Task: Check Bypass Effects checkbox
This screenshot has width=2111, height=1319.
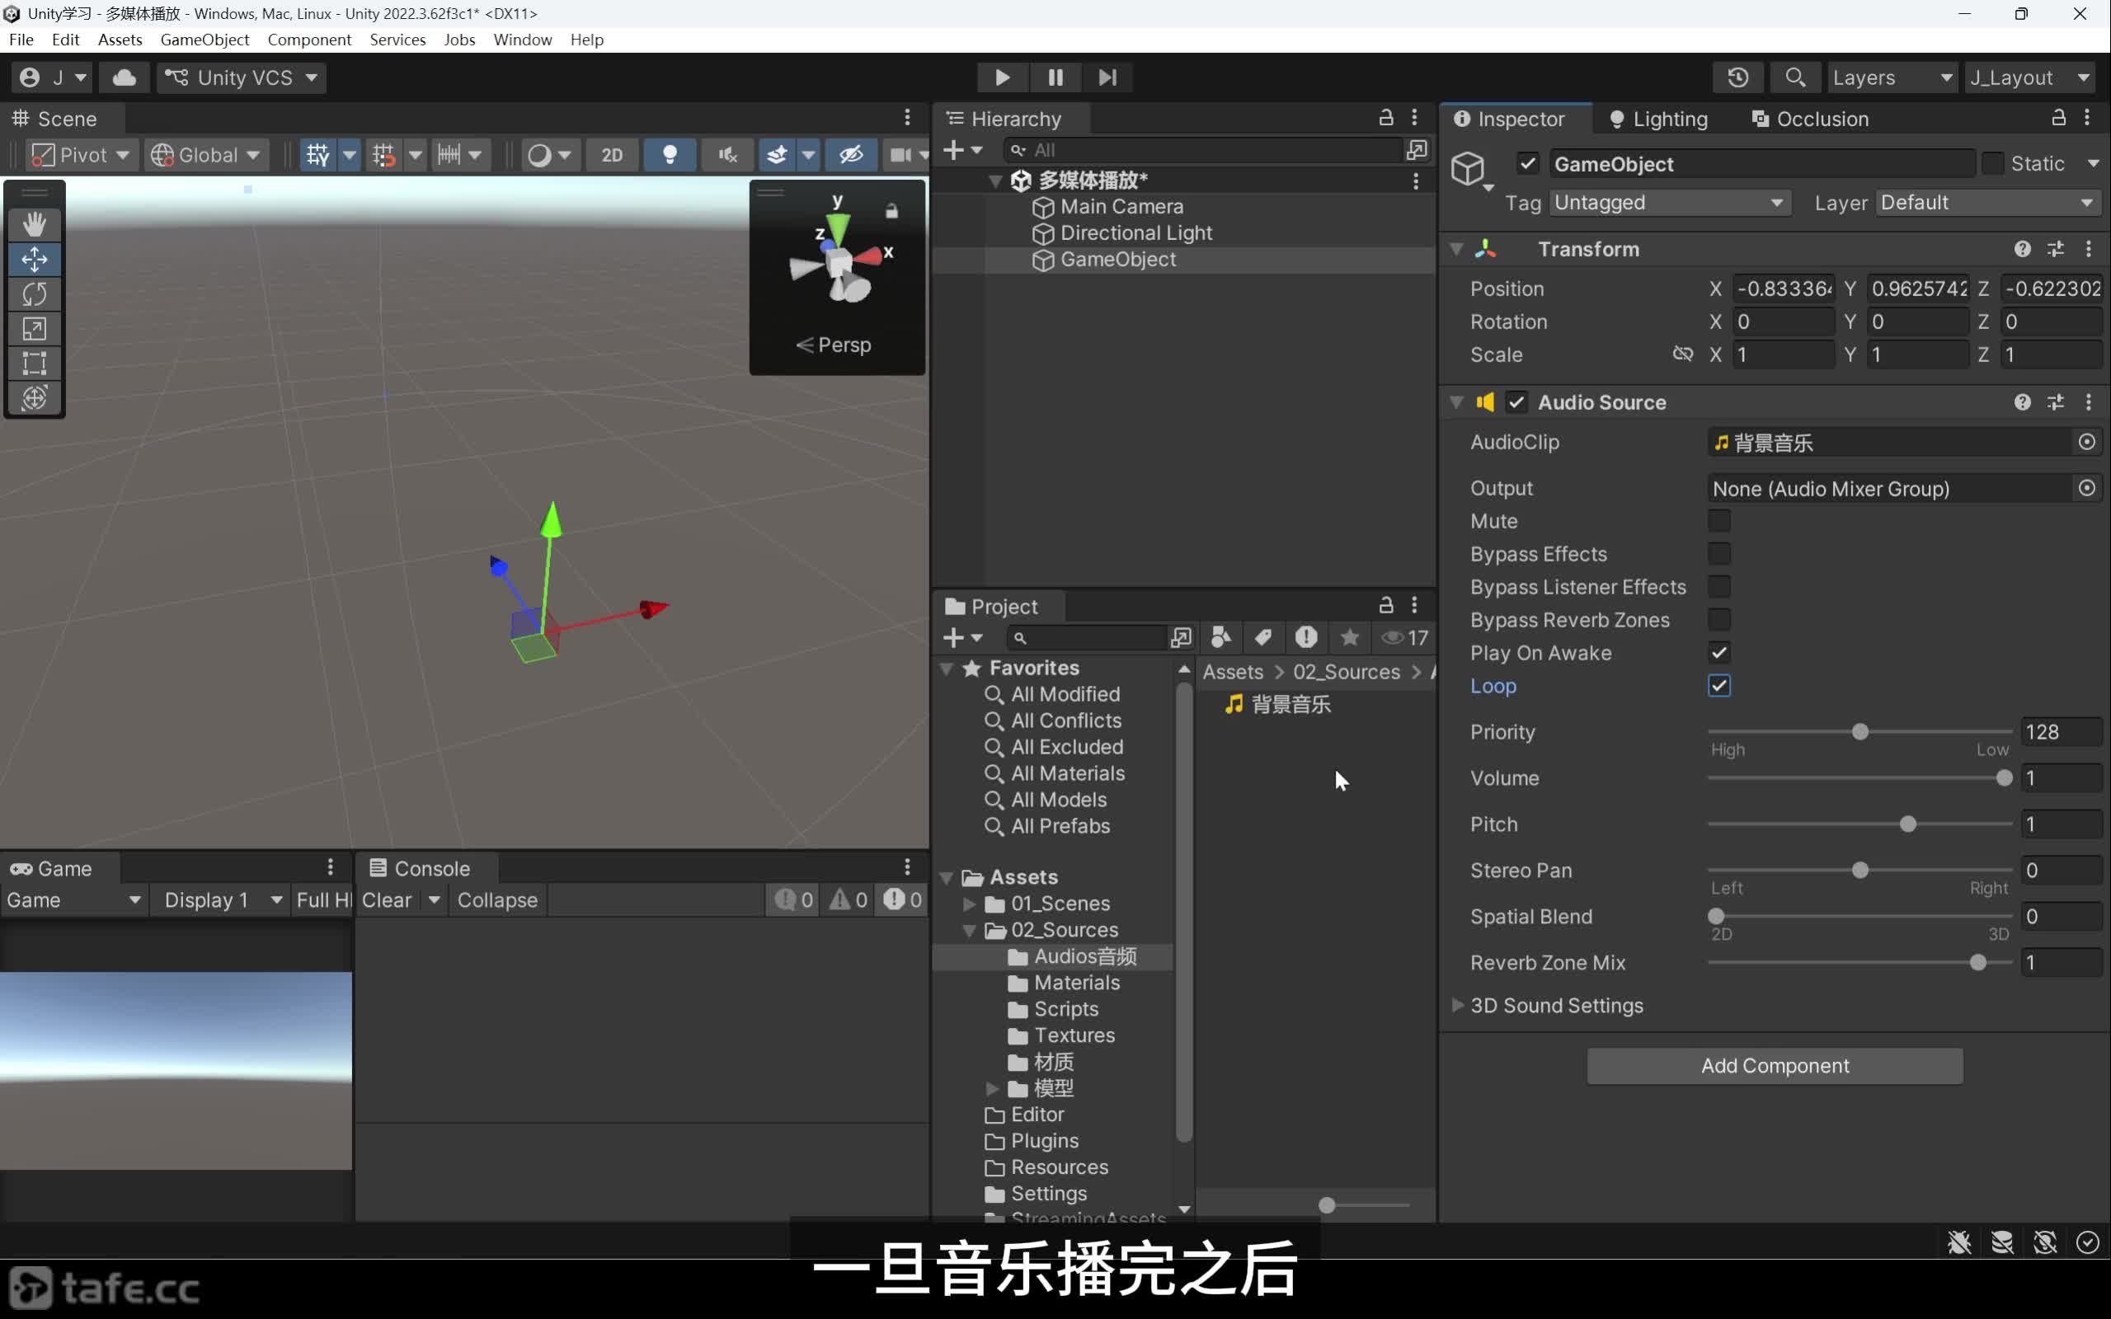Action: [1718, 554]
